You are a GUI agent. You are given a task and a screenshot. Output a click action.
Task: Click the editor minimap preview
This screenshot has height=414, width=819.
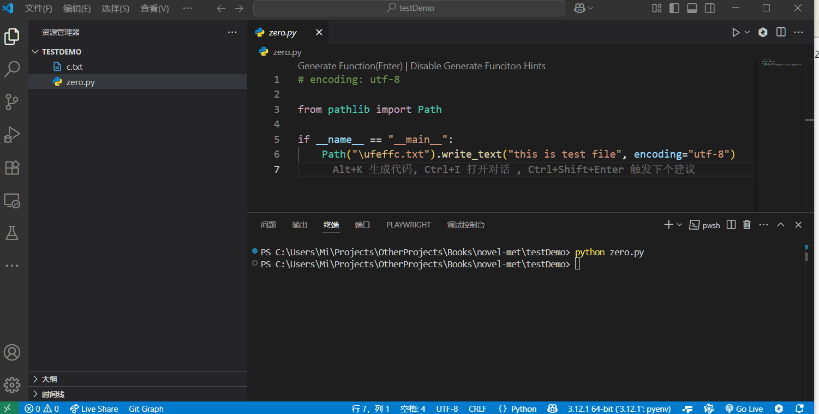point(781,64)
